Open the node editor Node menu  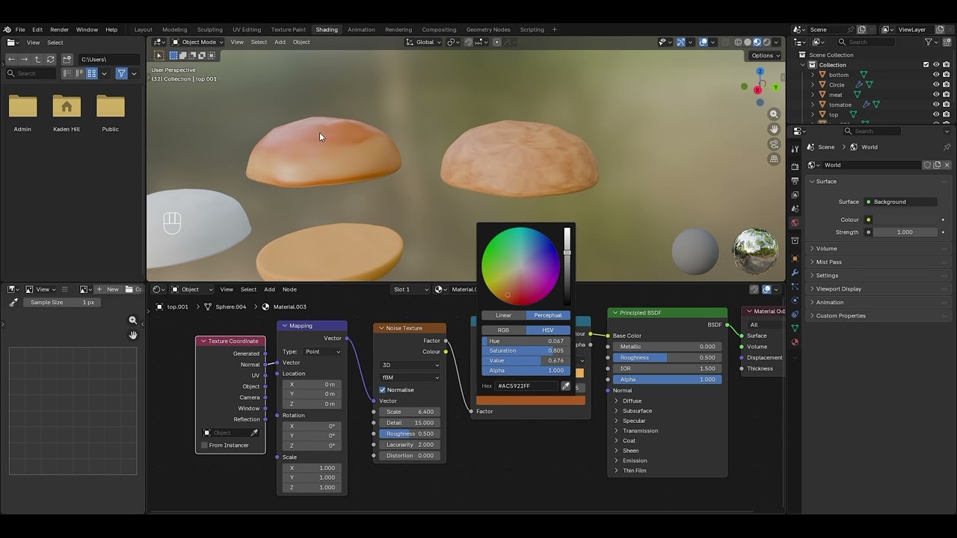pyautogui.click(x=289, y=289)
